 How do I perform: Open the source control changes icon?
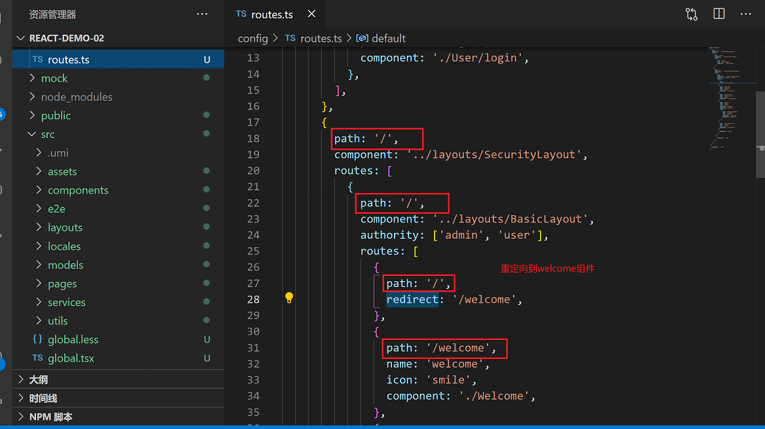[x=691, y=14]
